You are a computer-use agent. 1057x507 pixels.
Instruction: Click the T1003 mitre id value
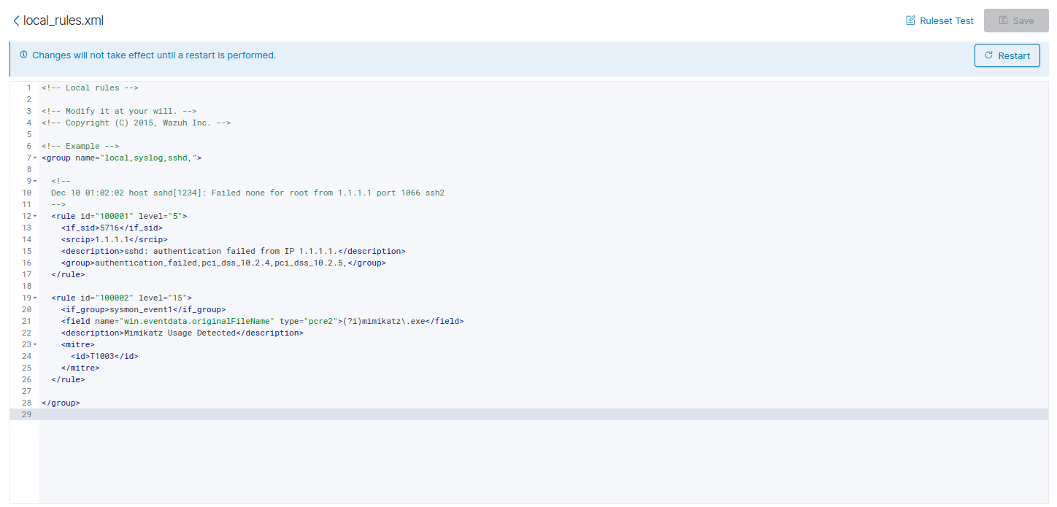pyautogui.click(x=104, y=356)
